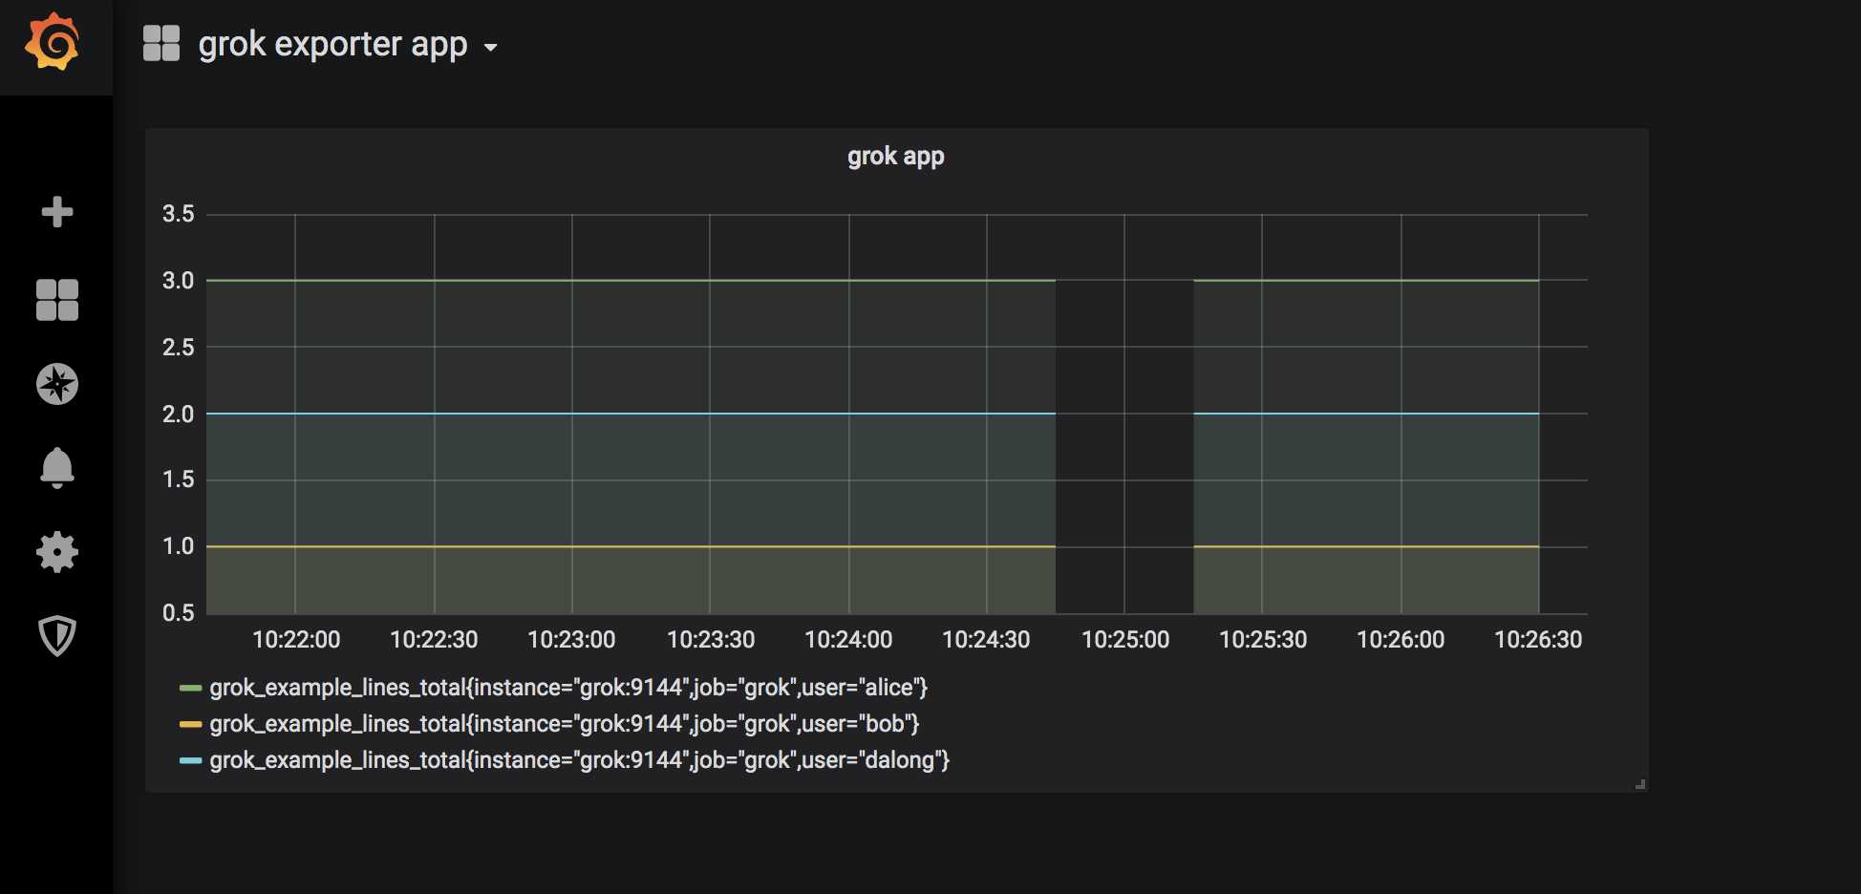Click the 0.5 y-axis label
This screenshot has height=894, width=1861.
coord(178,613)
